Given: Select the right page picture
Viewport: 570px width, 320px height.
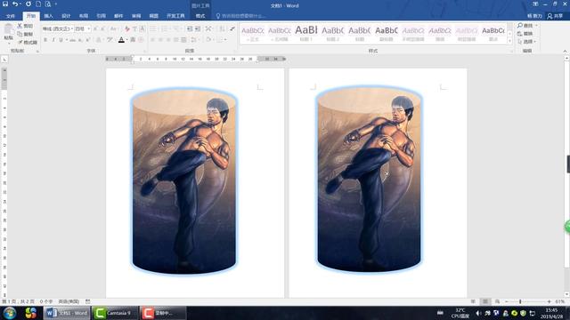Looking at the screenshot, I should pos(369,180).
